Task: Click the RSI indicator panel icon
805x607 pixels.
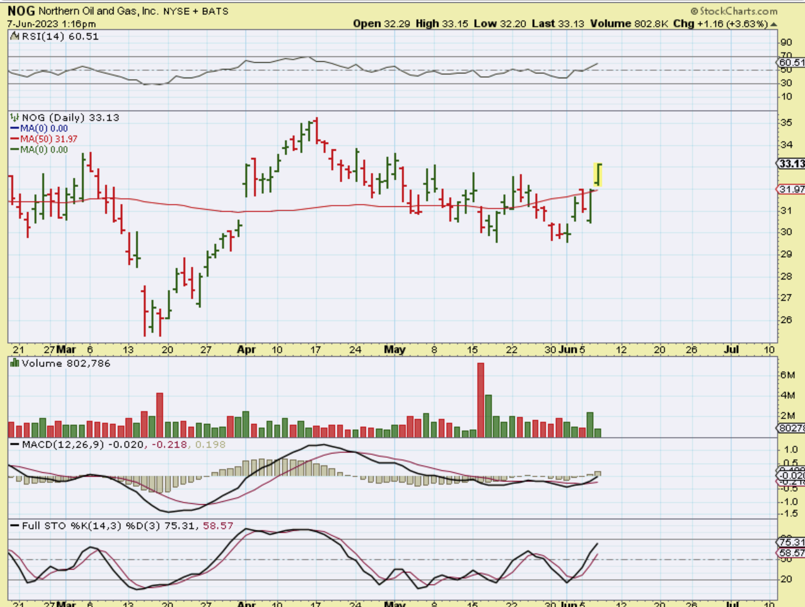Action: pos(15,36)
